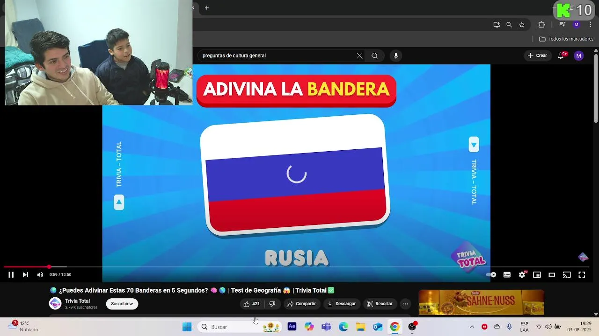Viewport: 599px width, 336px height.
Task: Mute the video volume
Action: click(40, 275)
